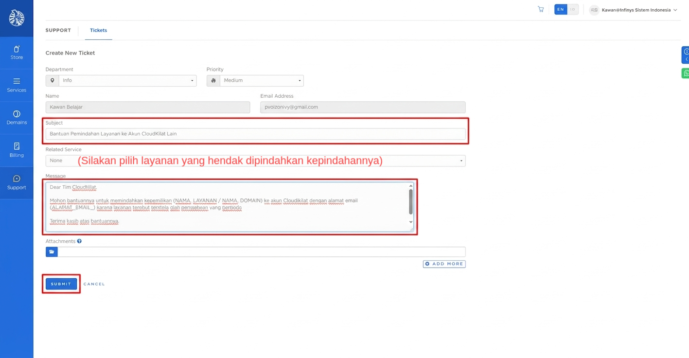Open the Services sidebar item

[17, 85]
